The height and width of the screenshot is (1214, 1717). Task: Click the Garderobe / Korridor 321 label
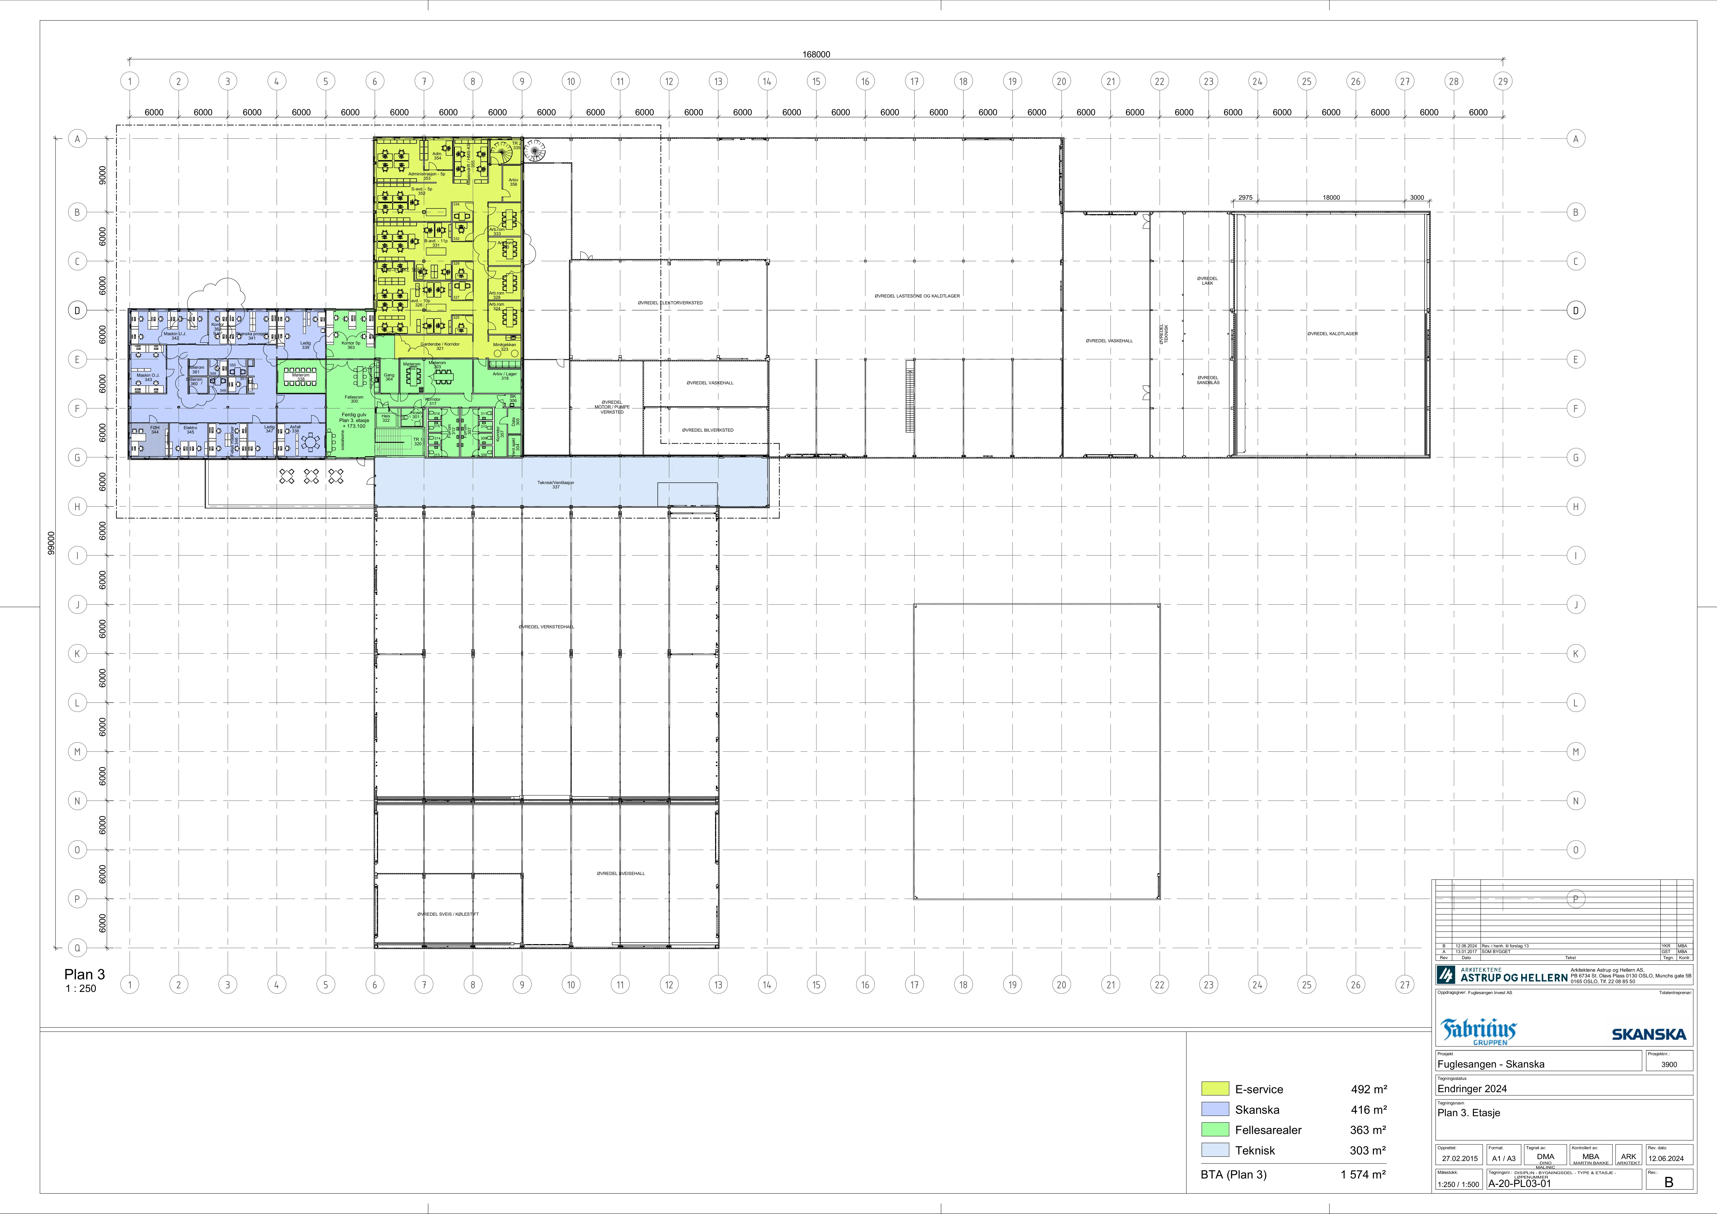[440, 346]
